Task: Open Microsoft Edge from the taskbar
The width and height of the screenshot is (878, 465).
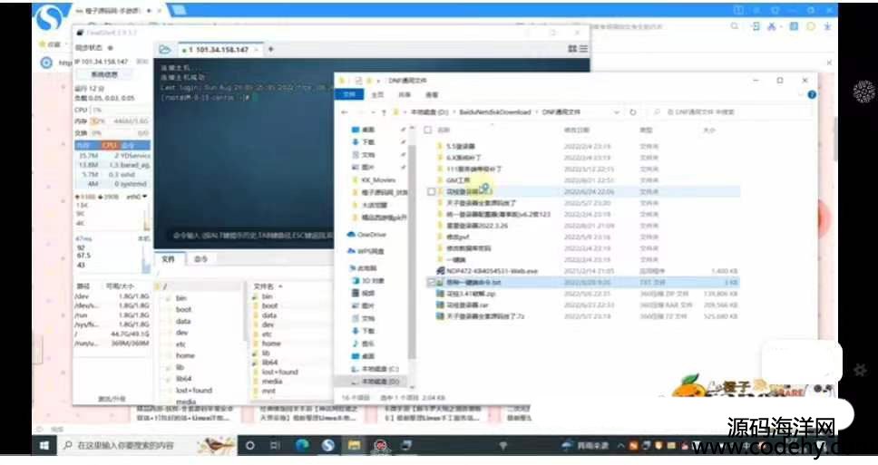Action: (302, 445)
